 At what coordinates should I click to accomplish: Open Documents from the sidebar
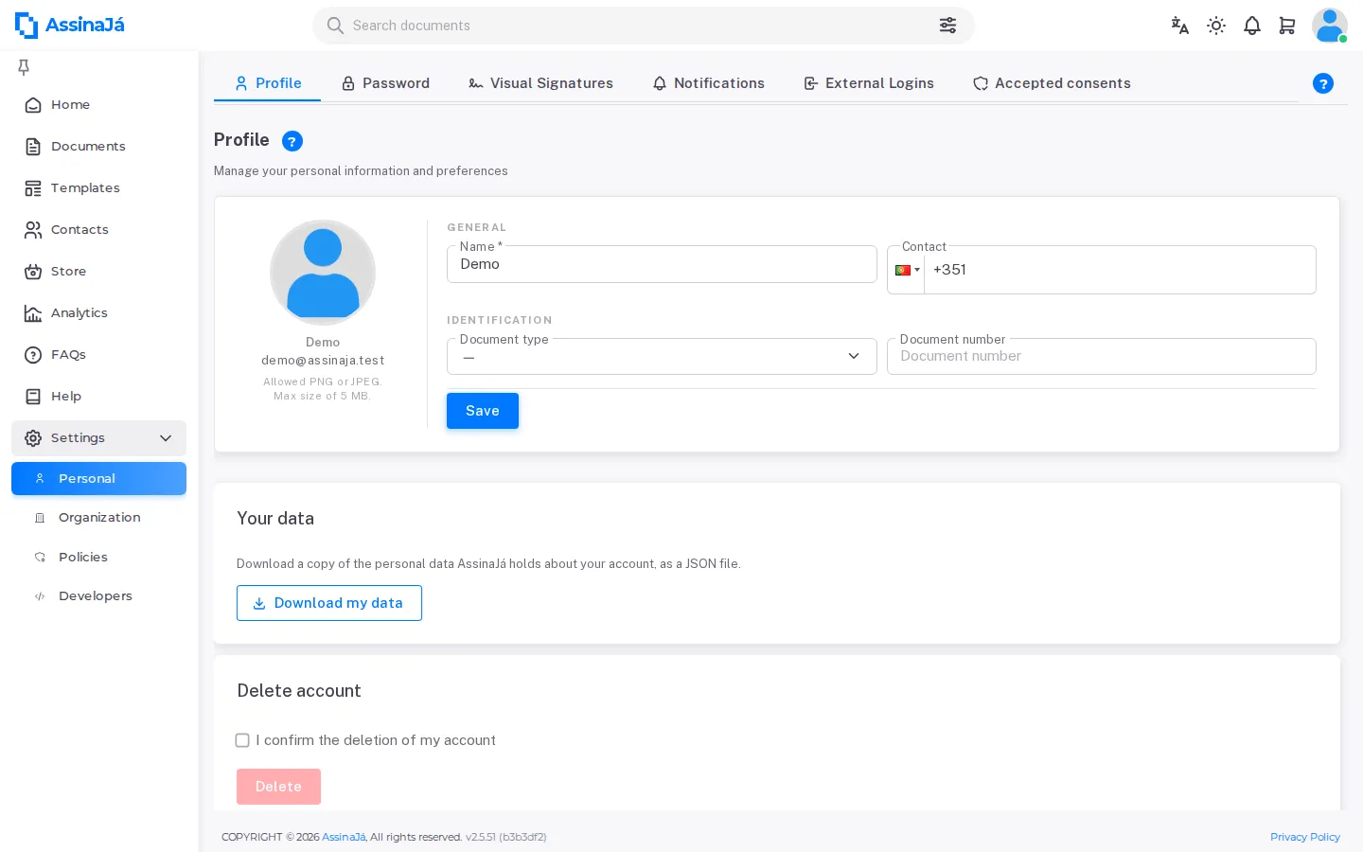[x=98, y=147]
